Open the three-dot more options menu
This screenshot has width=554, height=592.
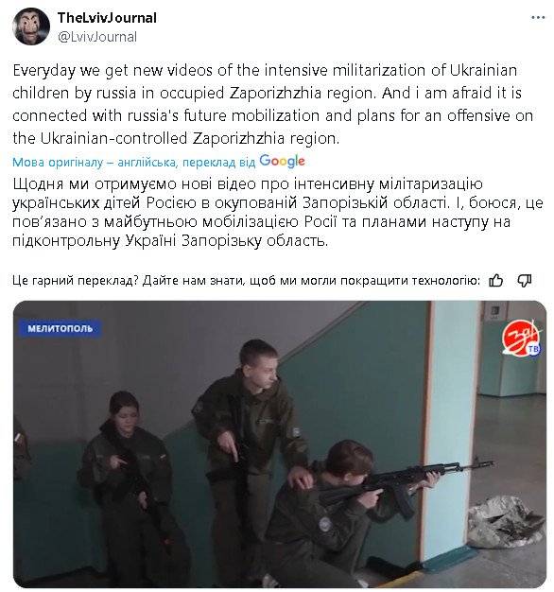click(538, 18)
